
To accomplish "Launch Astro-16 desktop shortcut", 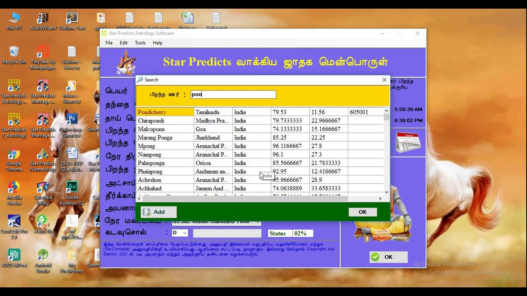I will pos(43,224).
